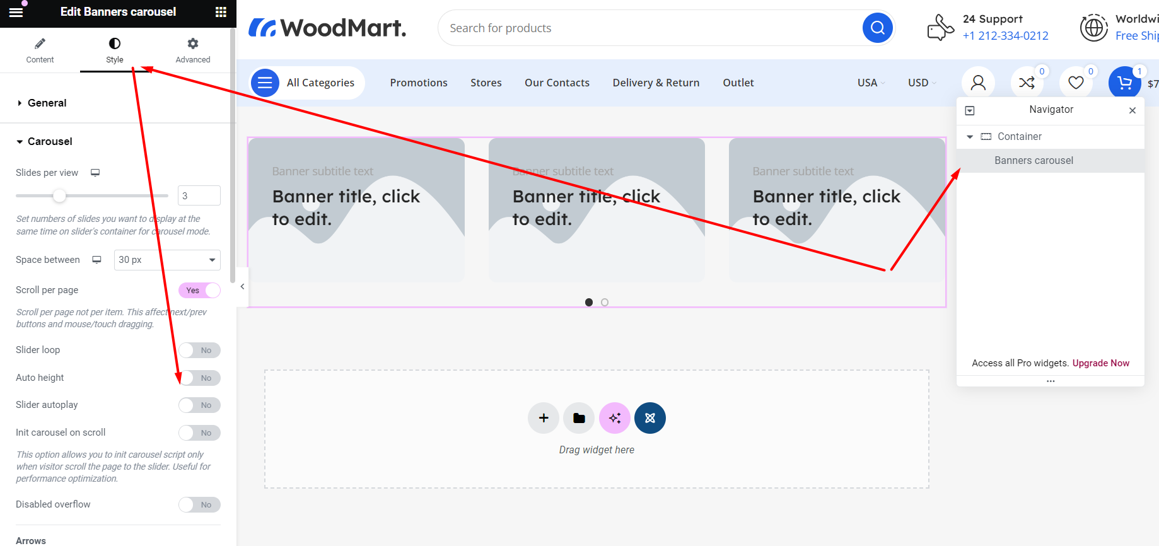This screenshot has width=1159, height=546.
Task: Open Delivery & Return menu item
Action: (656, 83)
